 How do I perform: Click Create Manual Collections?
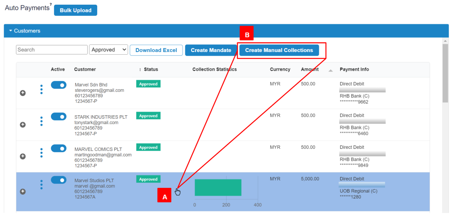[x=279, y=50]
